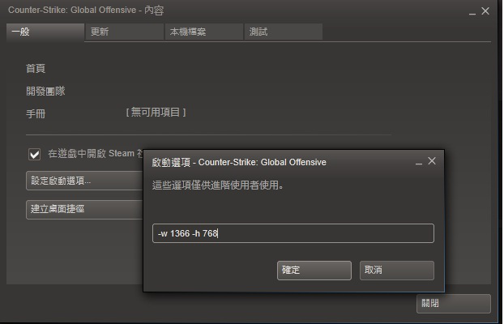Click the 手冊 label
Image resolution: width=504 pixels, height=324 pixels.
click(x=36, y=113)
